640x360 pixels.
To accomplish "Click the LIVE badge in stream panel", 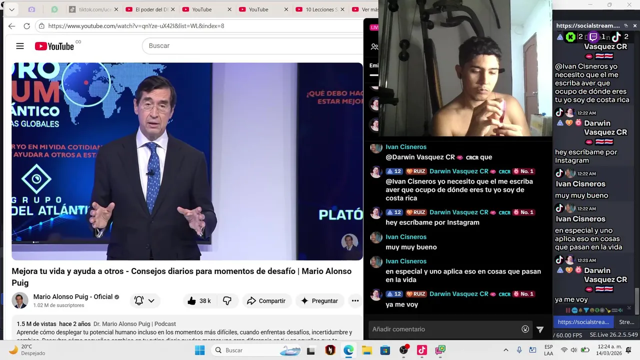I will pyautogui.click(x=374, y=27).
